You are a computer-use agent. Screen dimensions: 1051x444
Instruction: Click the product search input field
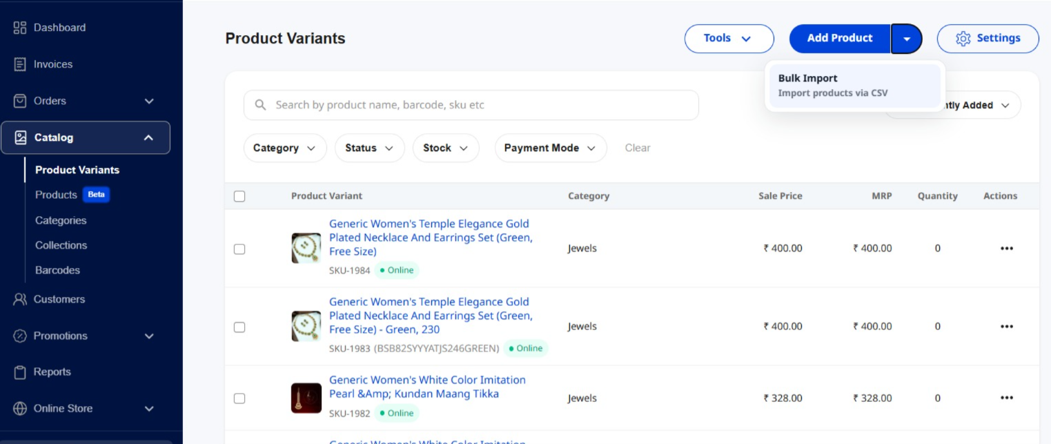point(476,105)
